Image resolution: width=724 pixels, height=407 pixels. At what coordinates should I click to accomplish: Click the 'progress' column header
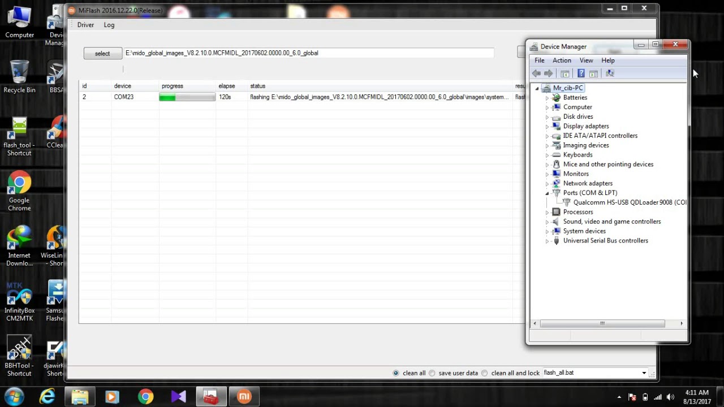pyautogui.click(x=173, y=86)
